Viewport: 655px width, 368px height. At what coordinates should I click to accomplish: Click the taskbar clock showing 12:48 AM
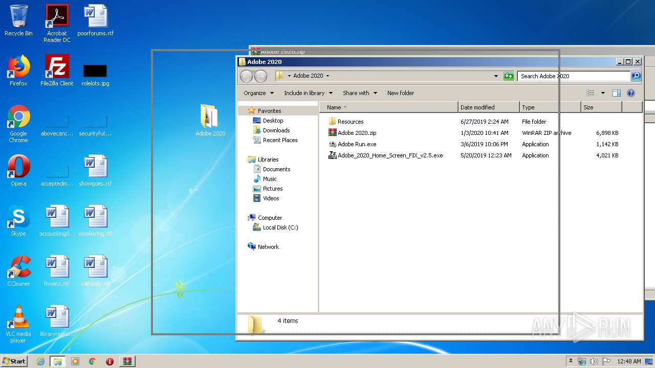coord(629,361)
